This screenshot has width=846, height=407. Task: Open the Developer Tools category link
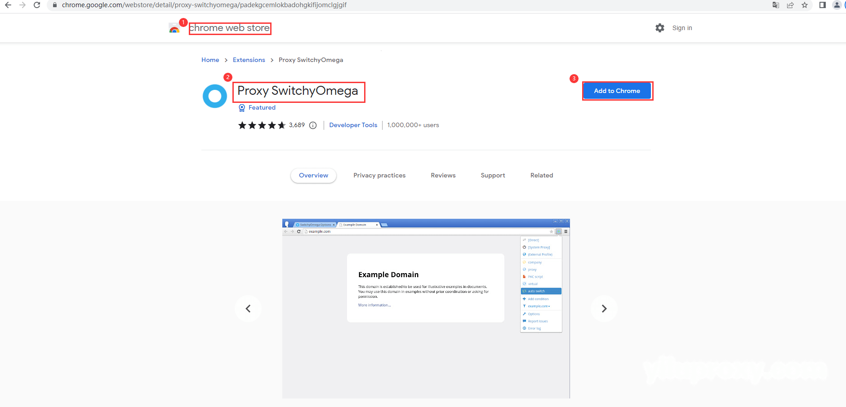coord(353,125)
